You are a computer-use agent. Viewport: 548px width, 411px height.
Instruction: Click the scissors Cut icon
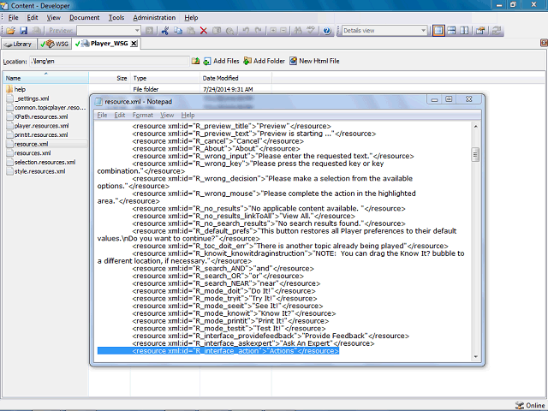pyautogui.click(x=165, y=31)
